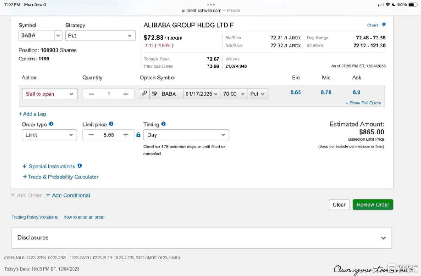This screenshot has height=276, width=421.
Task: Click the quantity field showing 1
Action: tap(109, 94)
